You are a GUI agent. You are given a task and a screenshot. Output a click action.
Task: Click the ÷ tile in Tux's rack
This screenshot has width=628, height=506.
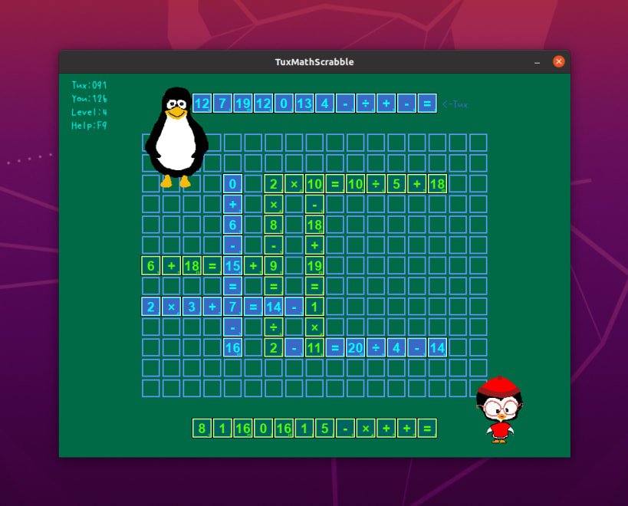pos(366,103)
